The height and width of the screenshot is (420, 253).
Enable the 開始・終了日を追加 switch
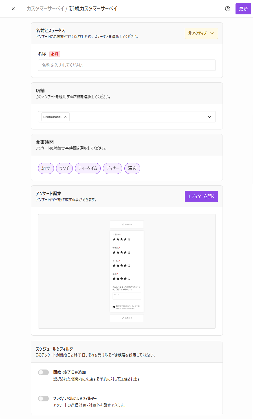pos(43,372)
